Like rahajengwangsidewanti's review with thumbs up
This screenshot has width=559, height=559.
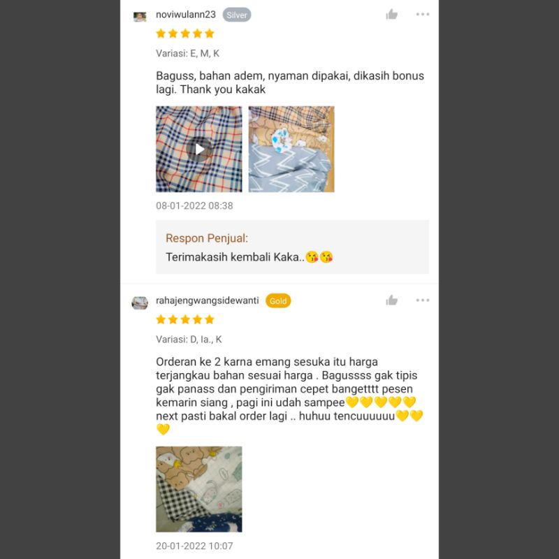click(x=391, y=300)
